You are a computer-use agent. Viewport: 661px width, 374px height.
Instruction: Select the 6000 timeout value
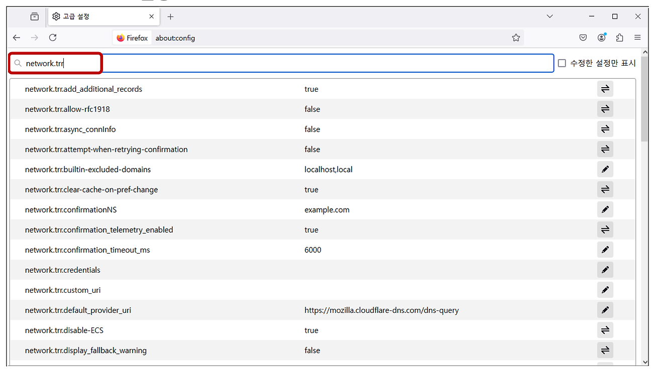coord(313,250)
